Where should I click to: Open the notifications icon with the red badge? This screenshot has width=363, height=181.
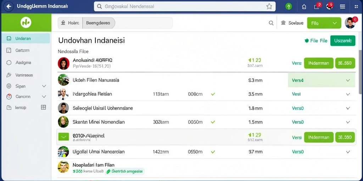317,6
